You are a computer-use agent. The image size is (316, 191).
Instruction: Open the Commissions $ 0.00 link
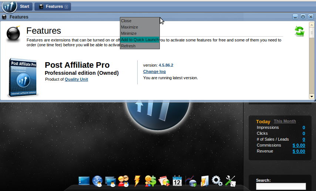(299, 145)
